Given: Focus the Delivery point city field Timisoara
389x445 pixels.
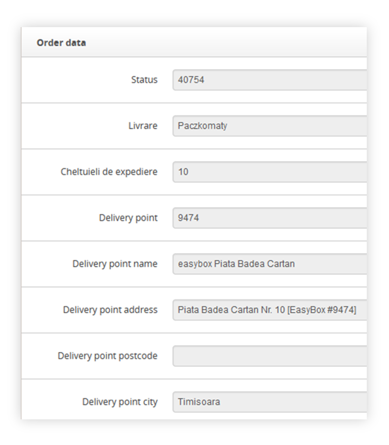Looking at the screenshot, I should point(269,402).
